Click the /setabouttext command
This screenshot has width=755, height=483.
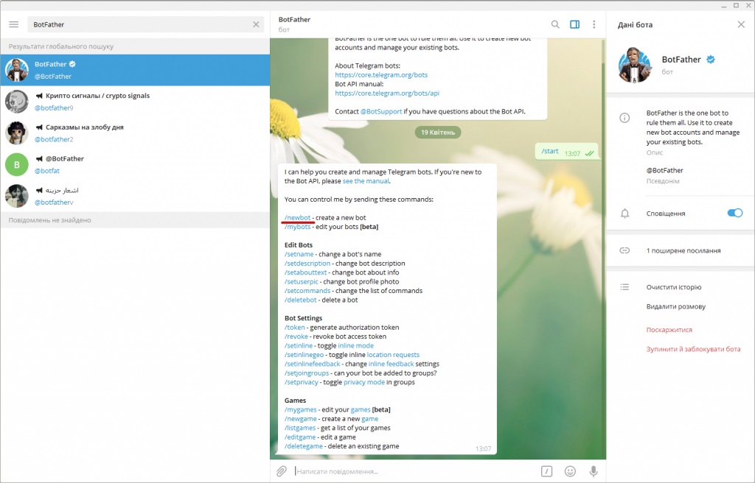[x=306, y=272]
